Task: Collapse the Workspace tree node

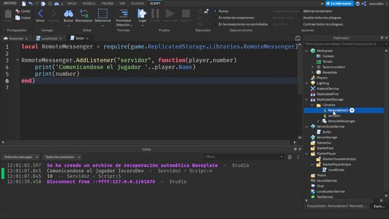Action: coord(306,50)
